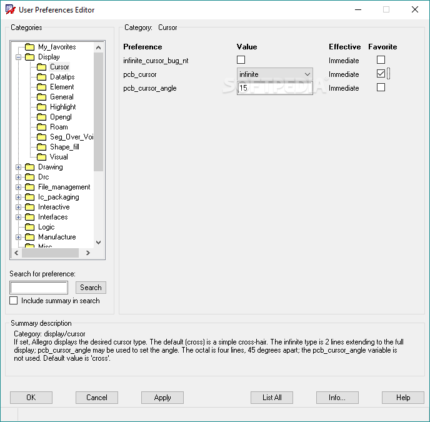Uncheck pcb_cursor favorite checkbox
Image resolution: width=430 pixels, height=422 pixels.
(x=381, y=74)
